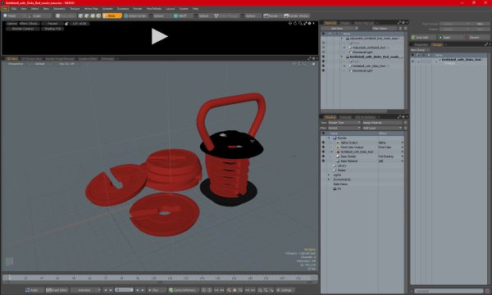The width and height of the screenshot is (492, 295).
Task: Open the Help menu
Action: tap(195, 9)
